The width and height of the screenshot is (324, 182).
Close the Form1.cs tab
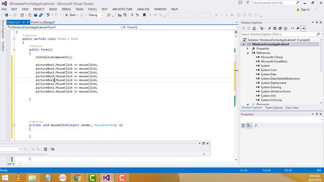pos(28,22)
